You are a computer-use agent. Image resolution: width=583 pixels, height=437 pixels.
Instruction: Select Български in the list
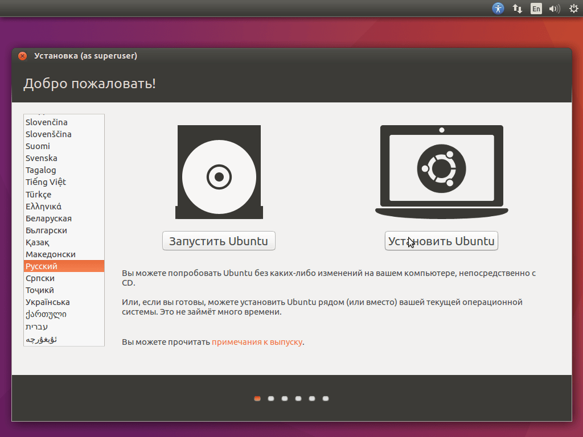point(64,230)
